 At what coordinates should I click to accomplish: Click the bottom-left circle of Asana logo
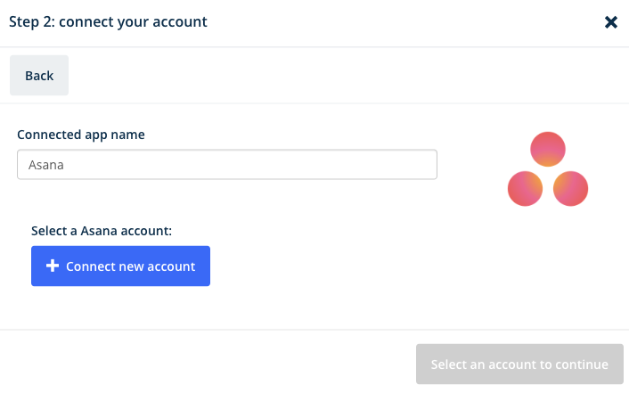[x=525, y=189]
